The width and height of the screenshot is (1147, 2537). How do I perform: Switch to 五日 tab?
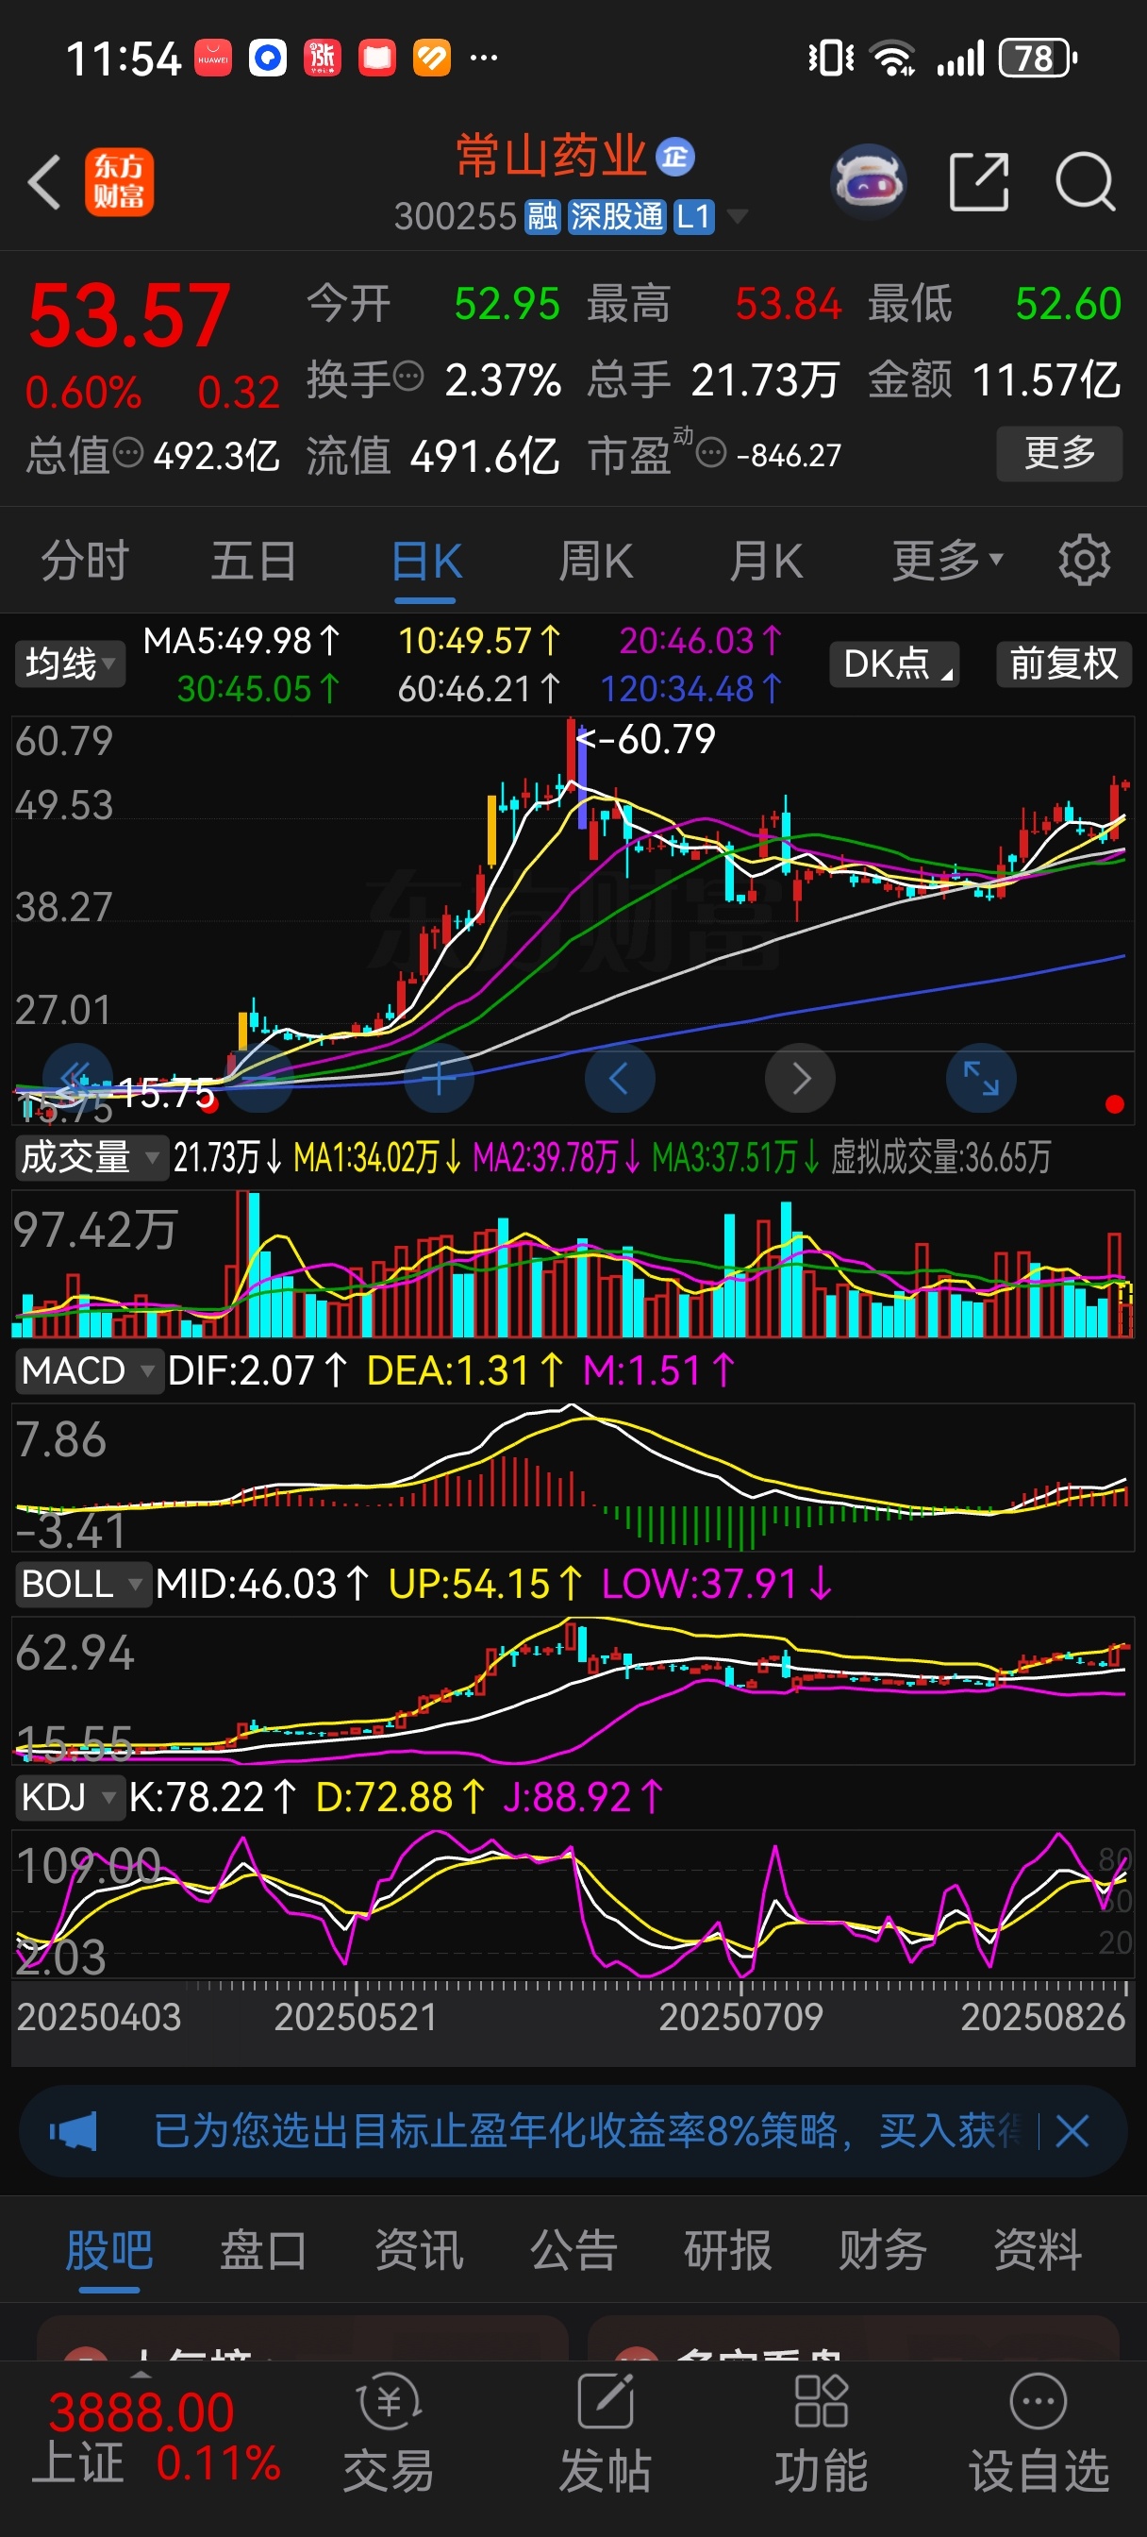click(254, 561)
